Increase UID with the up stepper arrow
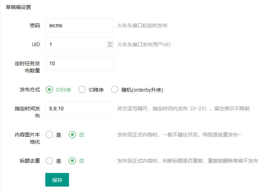This screenshot has height=193, width=265. (x=110, y=43)
